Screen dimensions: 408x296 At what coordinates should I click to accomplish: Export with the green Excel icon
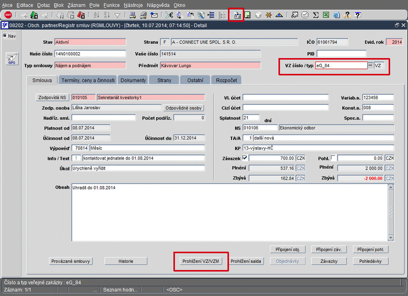[326, 15]
